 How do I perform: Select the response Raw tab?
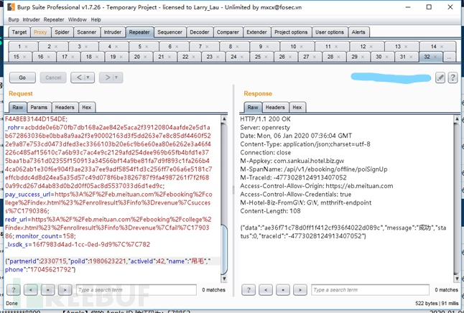253,108
